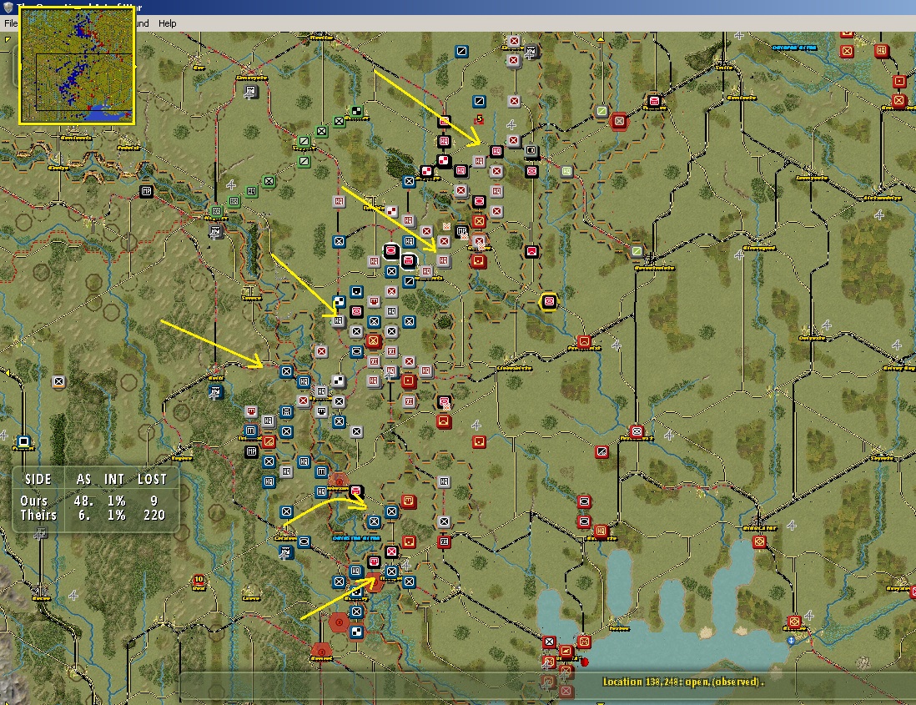Open the Help menu
The height and width of the screenshot is (705, 916).
[167, 23]
